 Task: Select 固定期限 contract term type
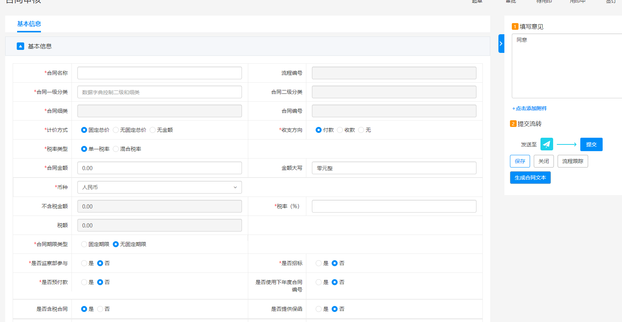[x=84, y=244]
